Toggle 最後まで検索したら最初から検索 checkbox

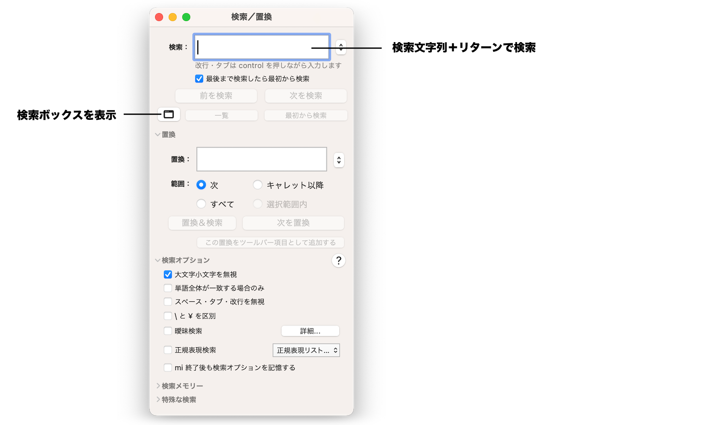point(199,79)
